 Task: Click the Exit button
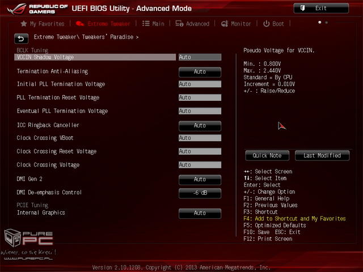321,8
